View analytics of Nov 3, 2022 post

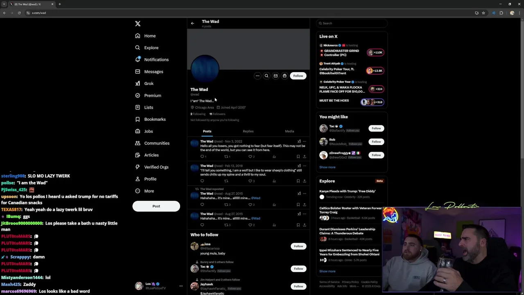point(274,157)
